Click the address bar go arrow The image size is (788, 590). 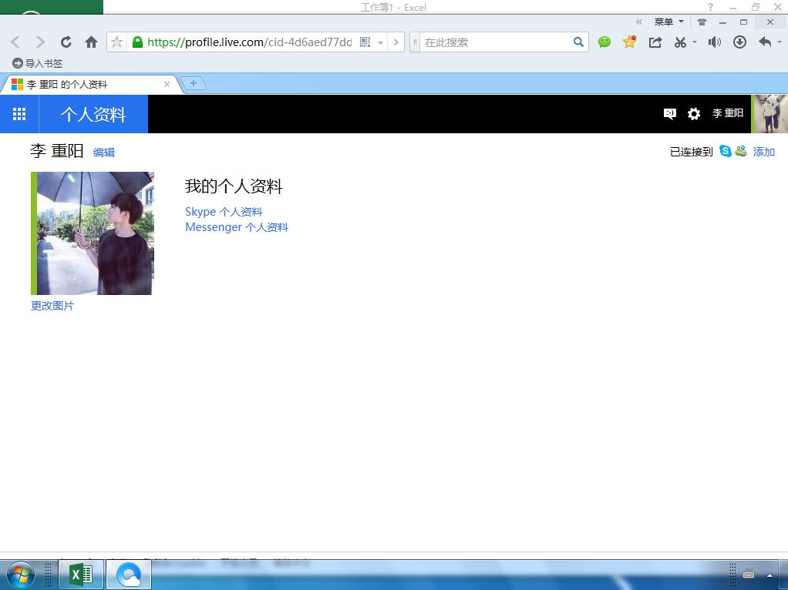pyautogui.click(x=396, y=42)
